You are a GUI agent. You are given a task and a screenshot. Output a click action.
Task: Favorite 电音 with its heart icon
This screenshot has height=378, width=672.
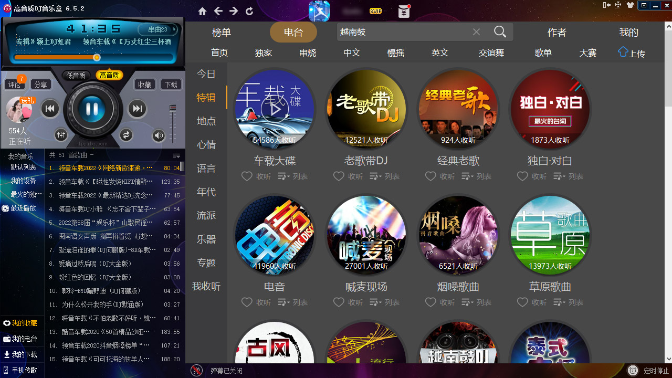[x=247, y=302]
